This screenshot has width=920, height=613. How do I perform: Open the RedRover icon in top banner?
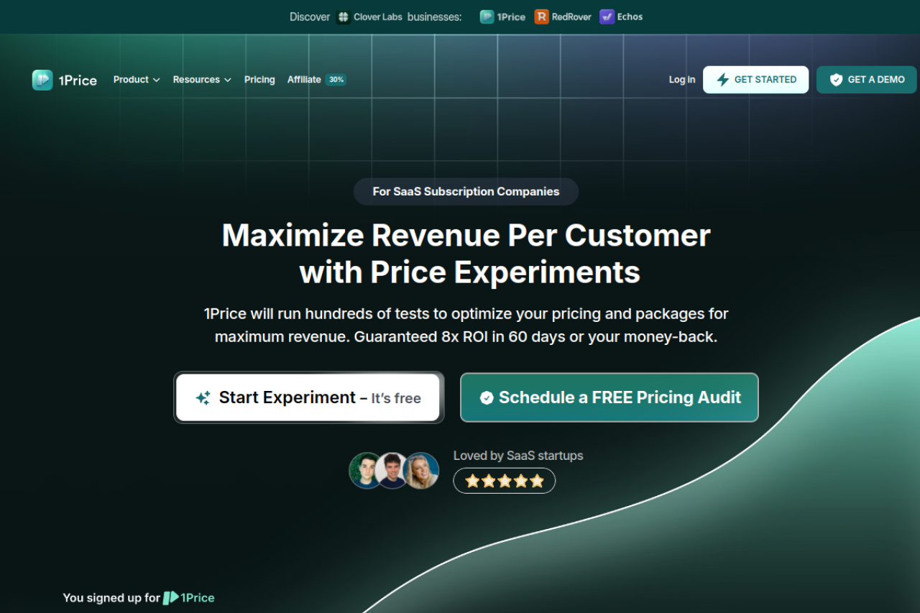pos(541,17)
